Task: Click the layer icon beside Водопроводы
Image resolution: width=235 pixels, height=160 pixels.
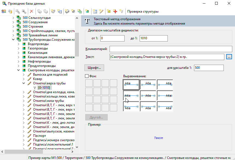Action: [24, 44]
